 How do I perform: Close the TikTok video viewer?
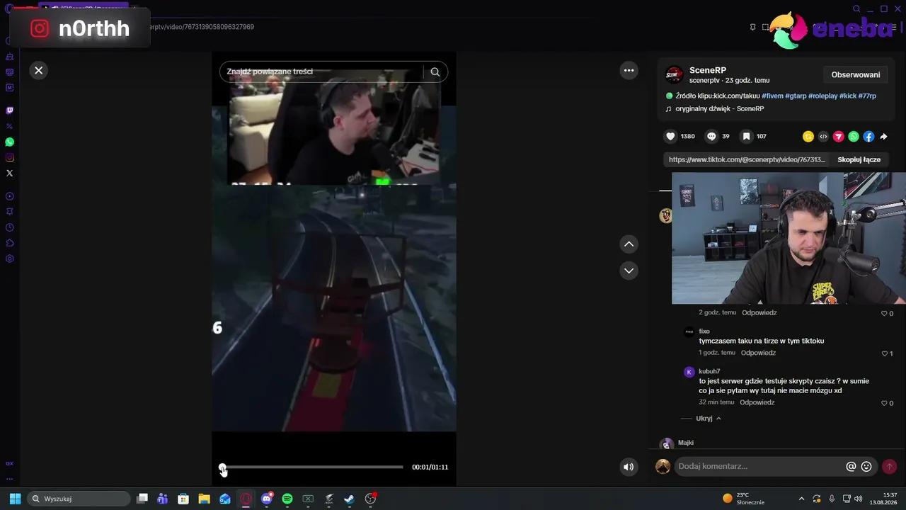point(39,70)
